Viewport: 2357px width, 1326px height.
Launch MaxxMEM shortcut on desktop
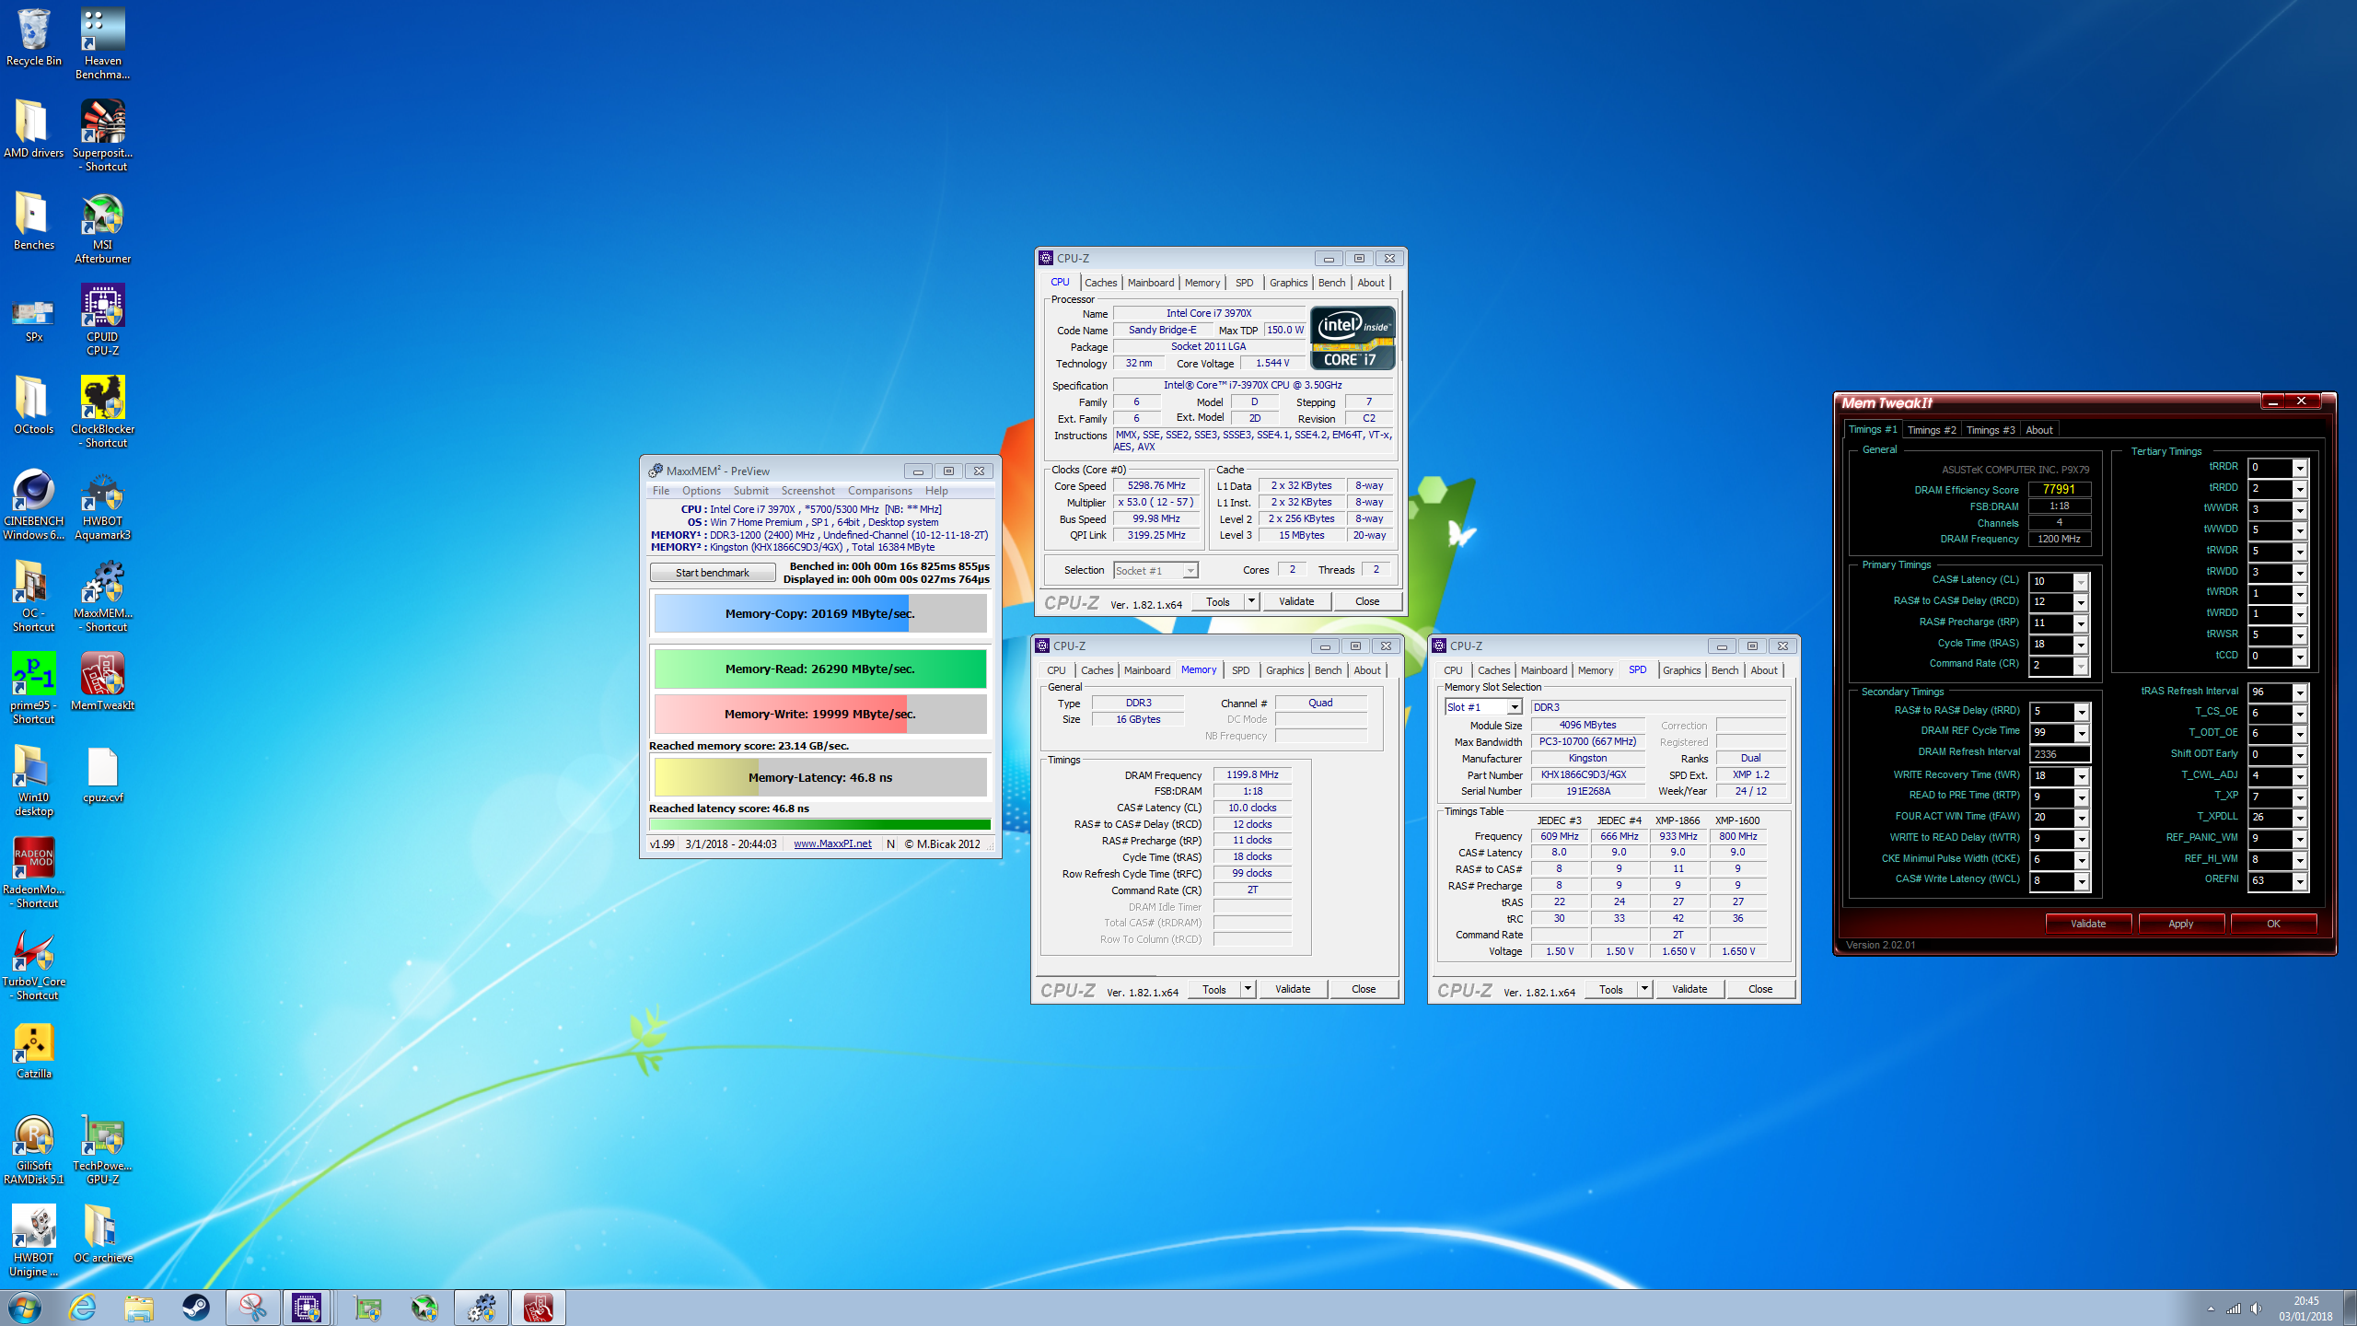(102, 596)
